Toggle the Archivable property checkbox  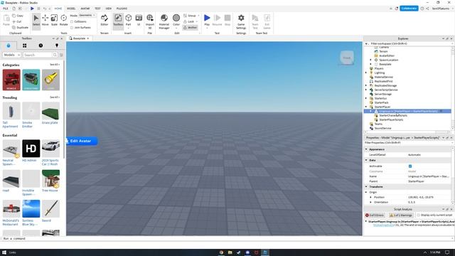[x=410, y=166]
